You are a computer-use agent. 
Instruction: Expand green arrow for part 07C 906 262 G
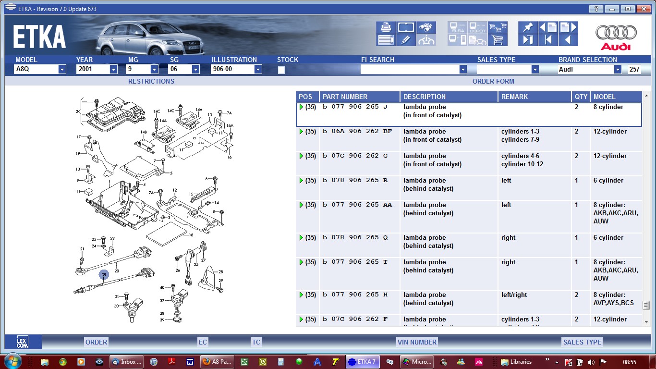coord(301,156)
